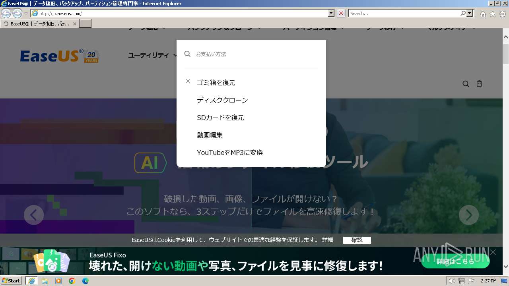Screen dimensions: 509x286
Task: Click the IE back navigation button
Action: click(x=6, y=13)
